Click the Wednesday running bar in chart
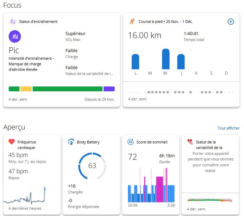244x216 pixels. [166, 59]
